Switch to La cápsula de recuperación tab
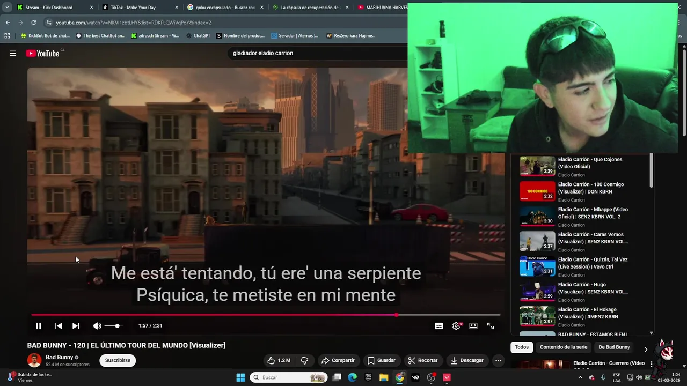687x386 pixels. point(310,8)
